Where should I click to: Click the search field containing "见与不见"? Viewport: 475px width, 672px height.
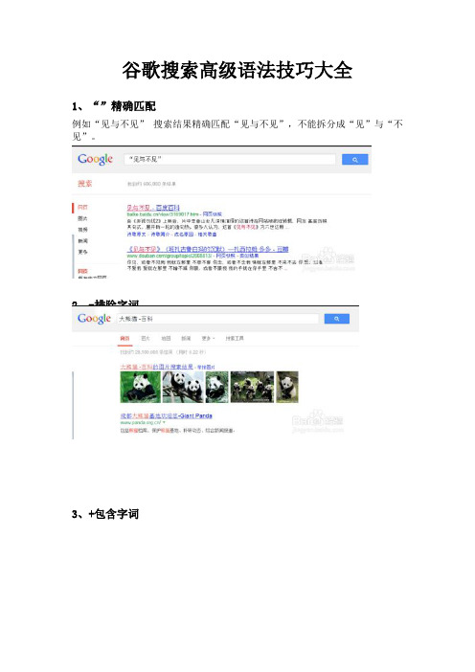coord(230,160)
